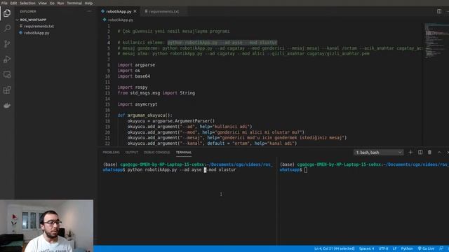Click 'import argparse' on line 8
The height and width of the screenshot is (252, 449).
136,65
